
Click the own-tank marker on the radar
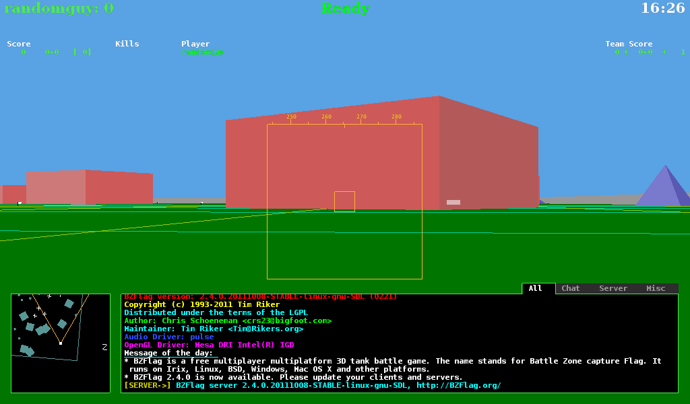point(61,343)
